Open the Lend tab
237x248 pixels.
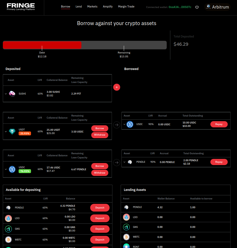pos(79,6)
